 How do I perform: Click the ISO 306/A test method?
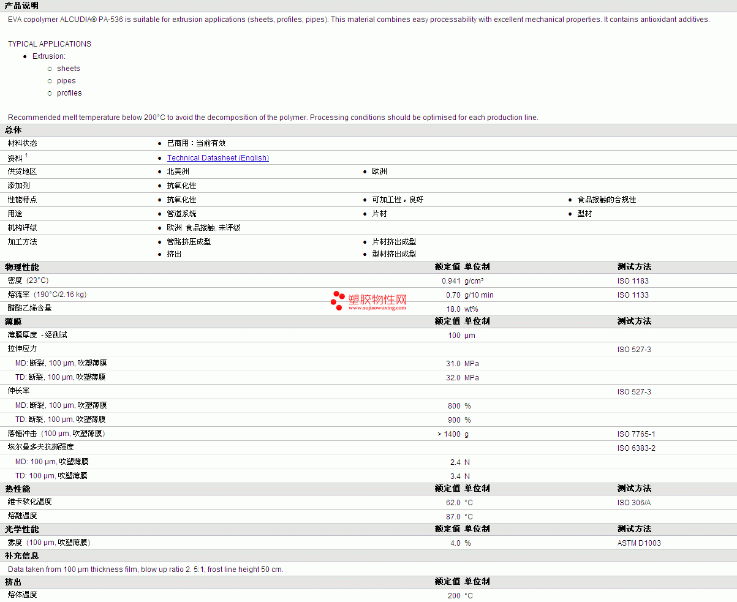pos(635,503)
